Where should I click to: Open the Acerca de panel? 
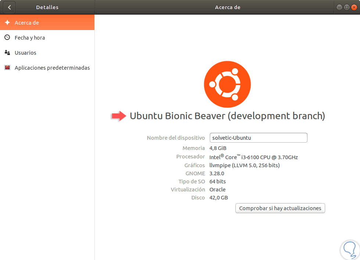(47, 22)
